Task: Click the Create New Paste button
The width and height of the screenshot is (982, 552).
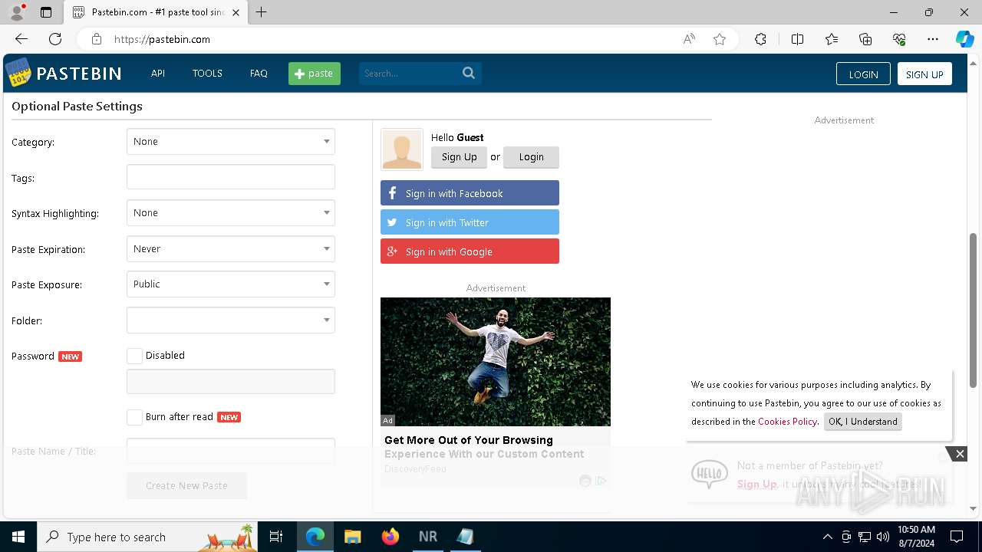Action: click(x=186, y=485)
